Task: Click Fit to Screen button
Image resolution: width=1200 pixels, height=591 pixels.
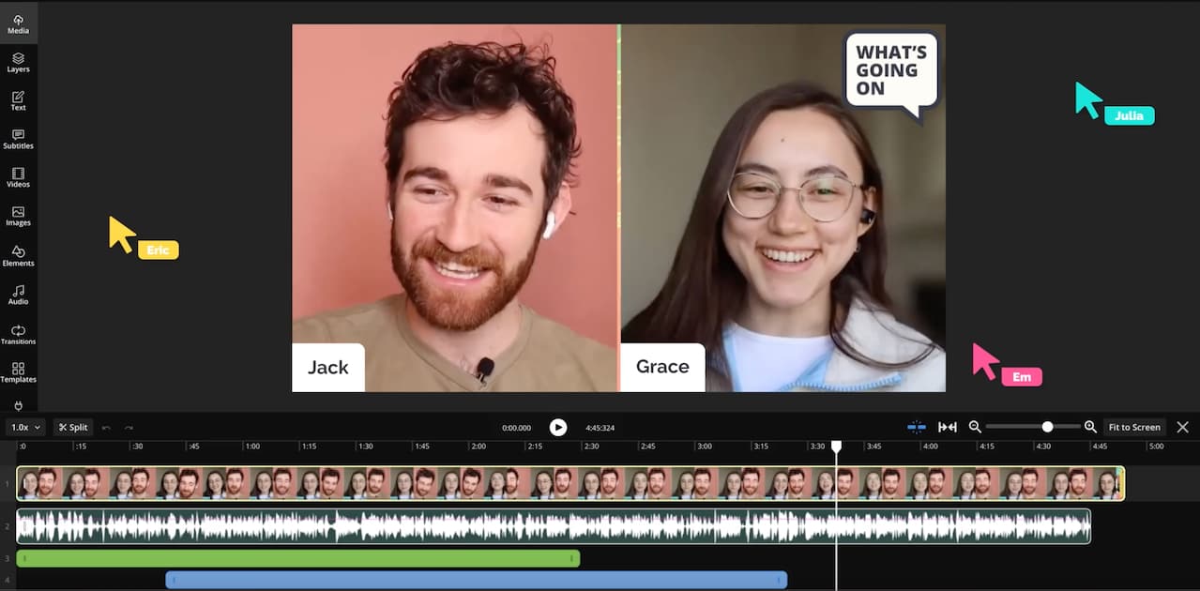Action: [x=1134, y=427]
